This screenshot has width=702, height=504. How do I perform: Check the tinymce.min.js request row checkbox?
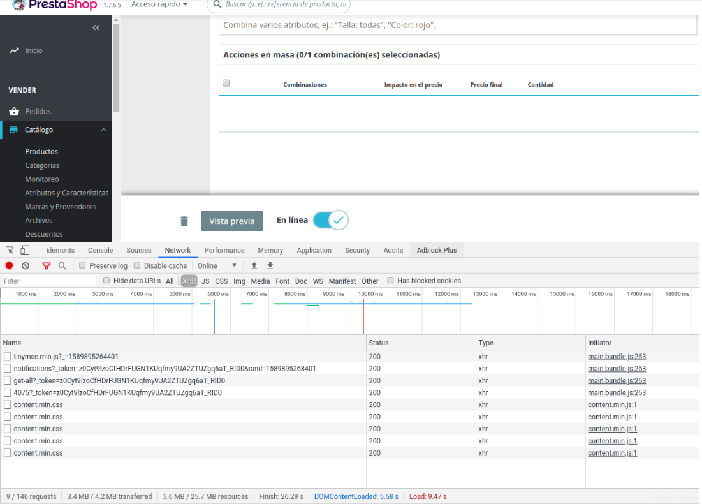click(x=7, y=357)
